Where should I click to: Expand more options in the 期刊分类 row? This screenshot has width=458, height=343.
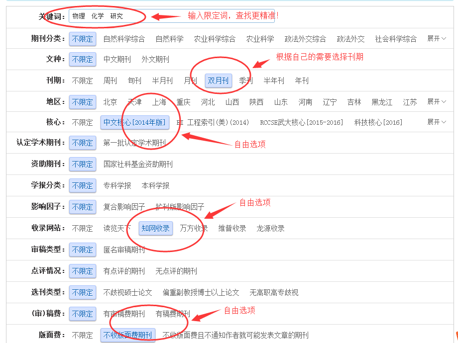(437, 38)
